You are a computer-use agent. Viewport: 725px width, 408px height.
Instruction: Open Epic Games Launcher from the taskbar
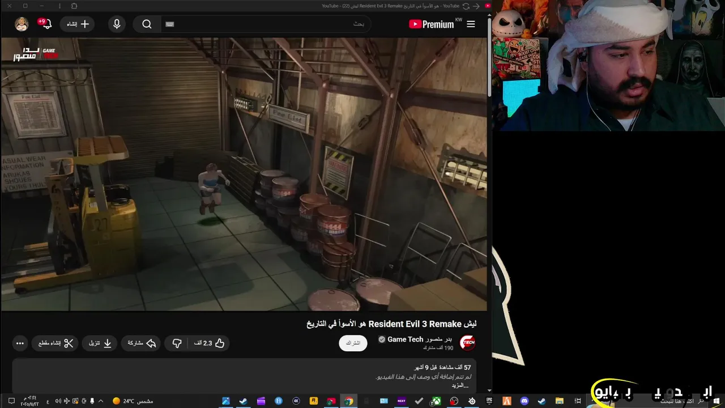tap(489, 401)
